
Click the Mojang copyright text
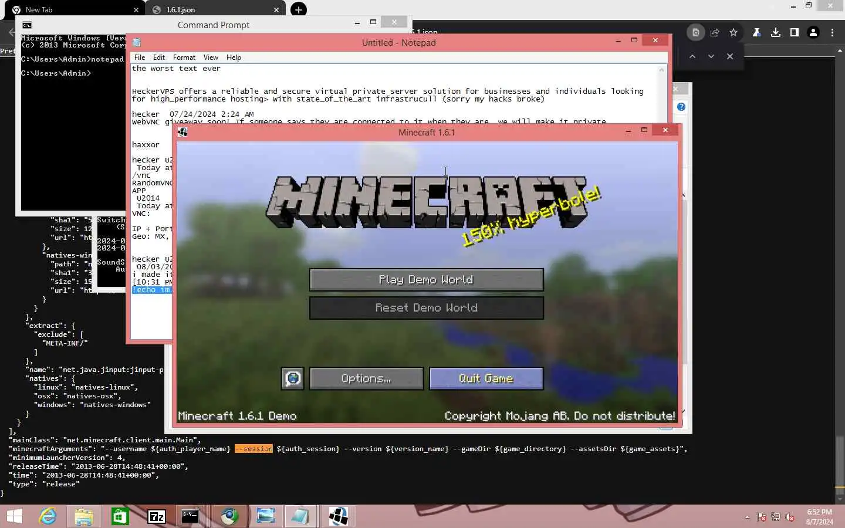pos(560,416)
